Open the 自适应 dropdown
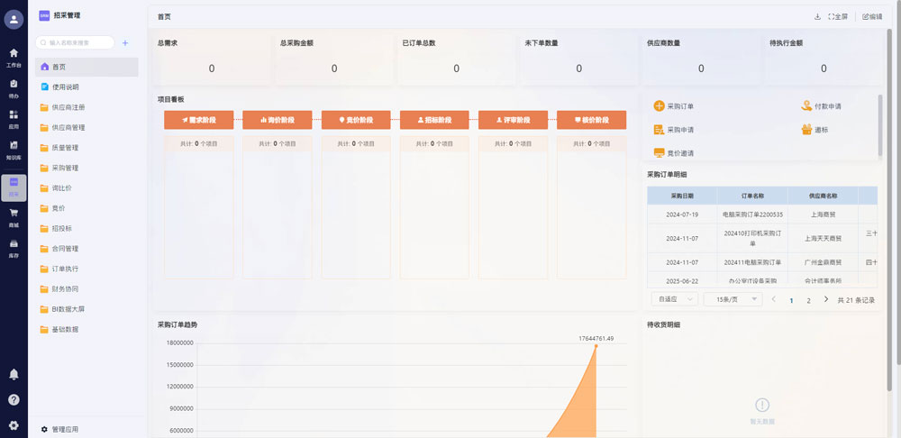Image resolution: width=901 pixels, height=438 pixels. (x=672, y=299)
